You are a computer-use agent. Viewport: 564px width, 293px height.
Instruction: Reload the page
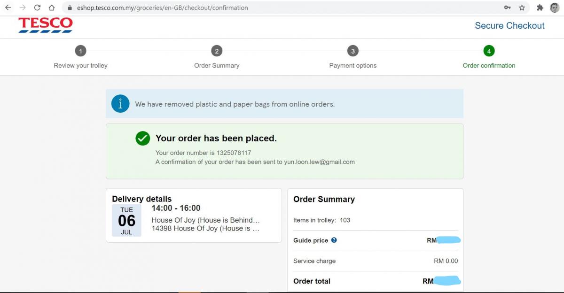click(37, 8)
